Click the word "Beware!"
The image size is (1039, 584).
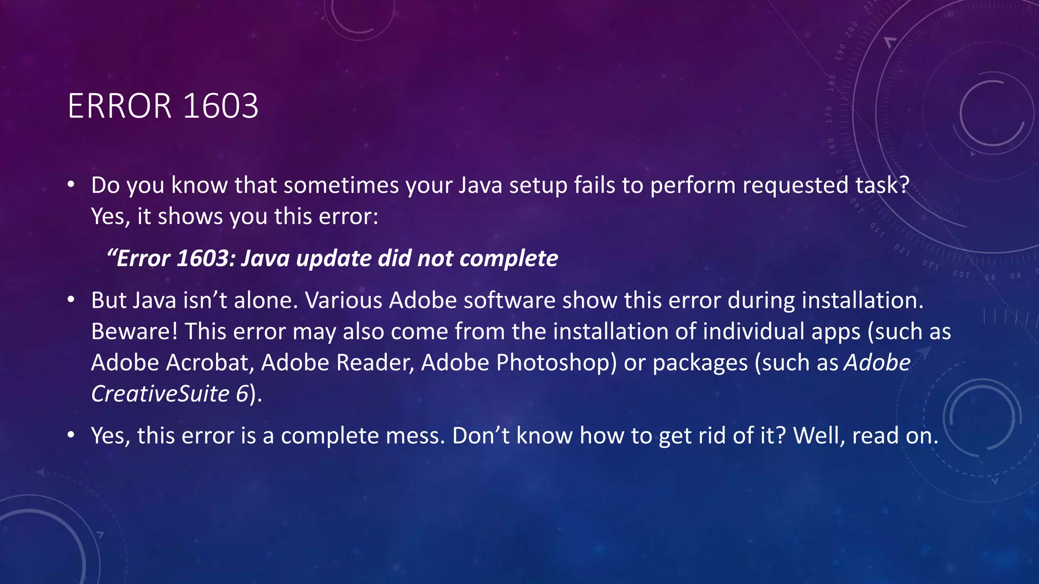click(134, 332)
